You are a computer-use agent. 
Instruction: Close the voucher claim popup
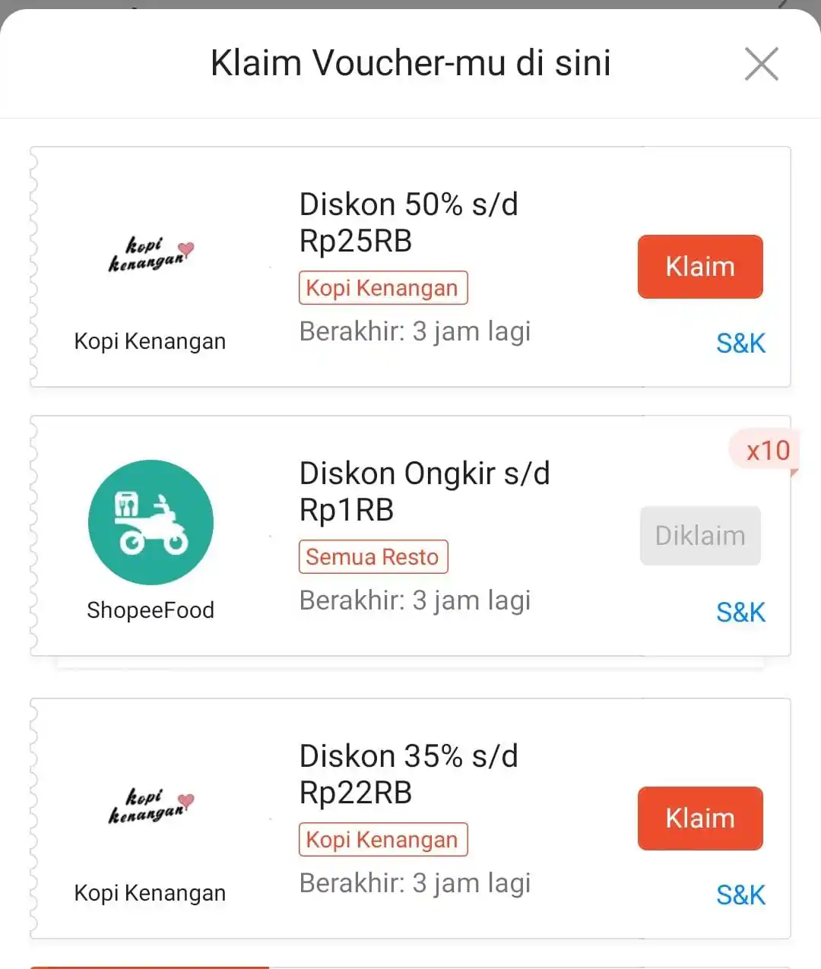[x=761, y=64]
